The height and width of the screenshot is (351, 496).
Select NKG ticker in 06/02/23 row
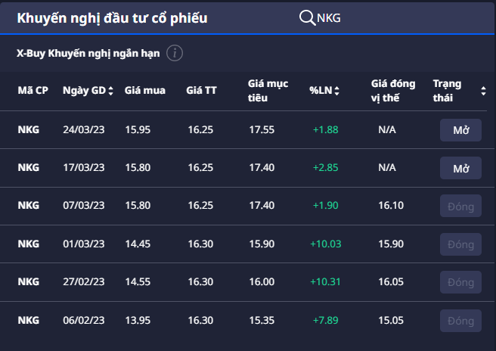29,320
